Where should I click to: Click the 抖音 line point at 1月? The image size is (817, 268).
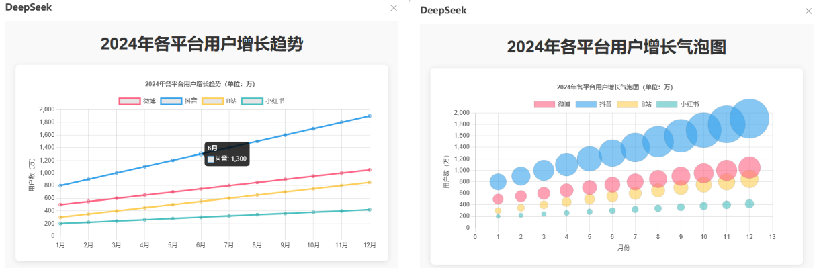(x=60, y=185)
